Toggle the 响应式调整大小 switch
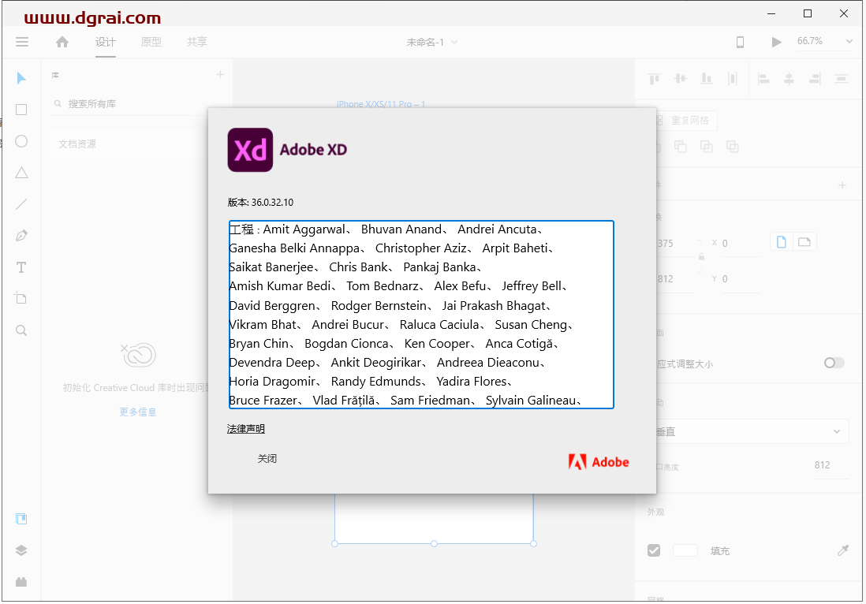 (834, 363)
